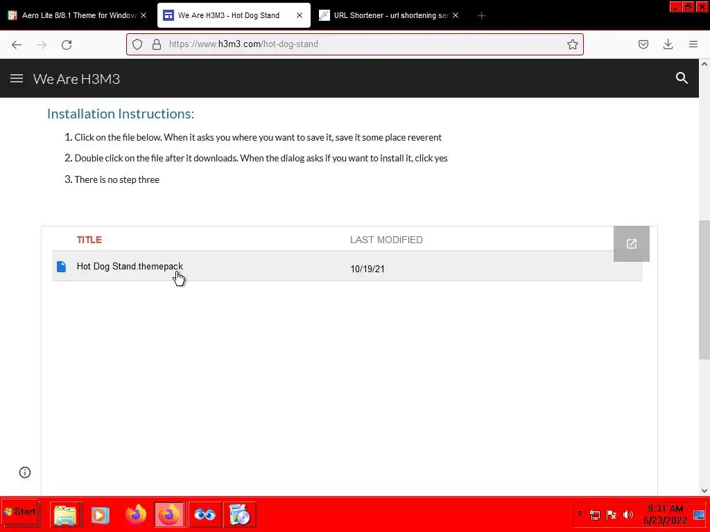Switch to Aero Lite 8/8.1 Theme tab
This screenshot has width=710, height=532.
pos(77,15)
